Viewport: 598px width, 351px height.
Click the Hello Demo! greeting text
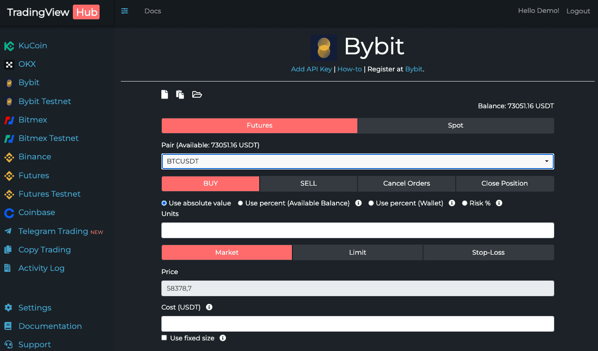tap(539, 11)
